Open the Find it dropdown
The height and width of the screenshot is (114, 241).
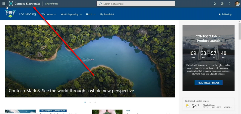click(x=91, y=14)
